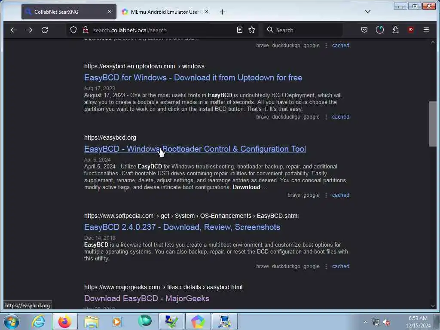Expand options dots on Uptodown result
Image resolution: width=440 pixels, height=330 pixels.
click(x=326, y=117)
